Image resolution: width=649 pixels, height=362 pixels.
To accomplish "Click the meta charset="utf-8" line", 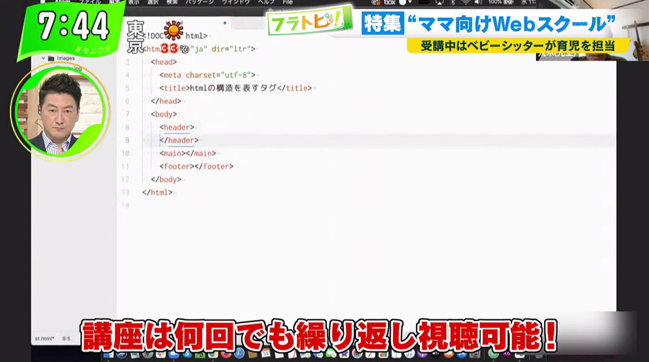I will [207, 75].
